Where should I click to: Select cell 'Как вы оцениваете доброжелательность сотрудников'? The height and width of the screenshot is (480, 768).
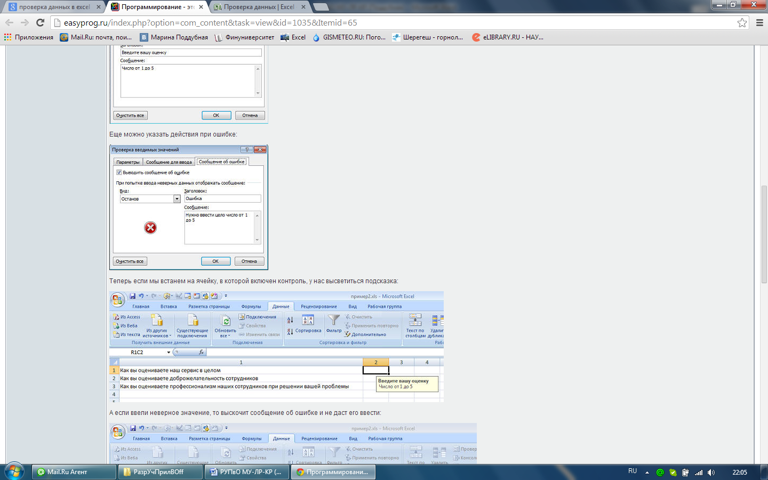241,378
